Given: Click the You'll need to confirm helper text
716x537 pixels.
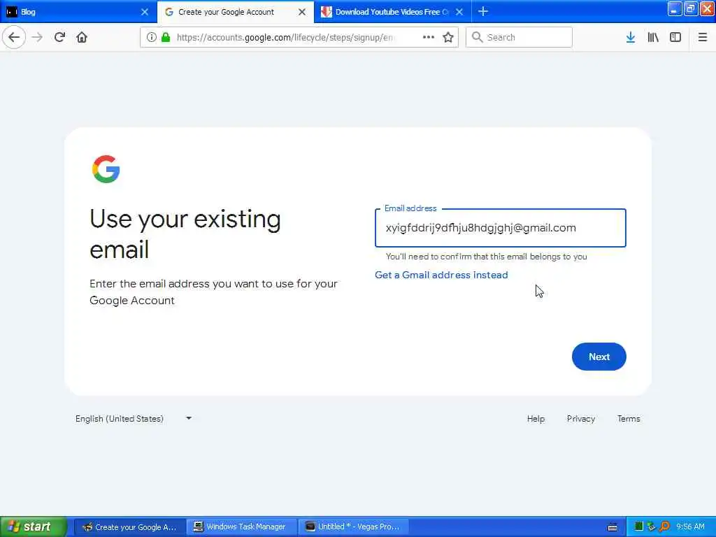Looking at the screenshot, I should (487, 257).
